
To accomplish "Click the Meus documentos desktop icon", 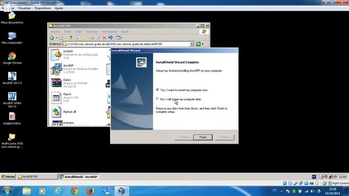I will coord(12,18).
